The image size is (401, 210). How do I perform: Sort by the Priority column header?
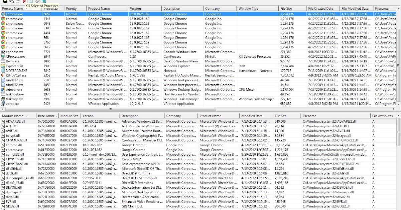75,8
